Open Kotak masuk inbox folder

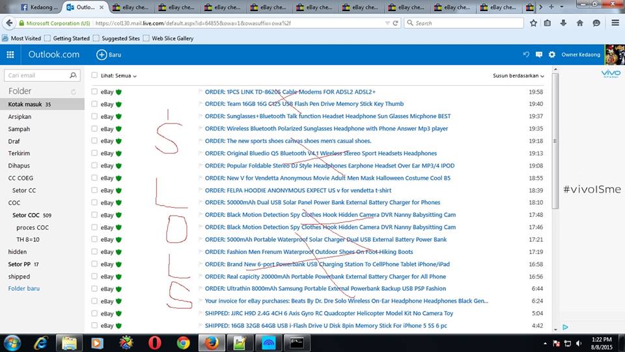42,104
